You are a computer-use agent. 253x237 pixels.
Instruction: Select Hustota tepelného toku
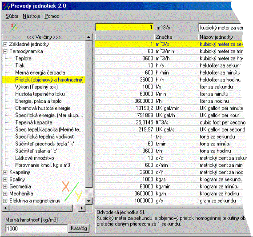(x=40, y=94)
